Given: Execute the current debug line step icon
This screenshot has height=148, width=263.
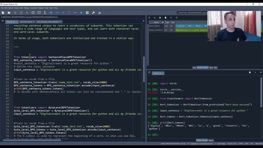Looking at the screenshot, I should click(x=57, y=13).
